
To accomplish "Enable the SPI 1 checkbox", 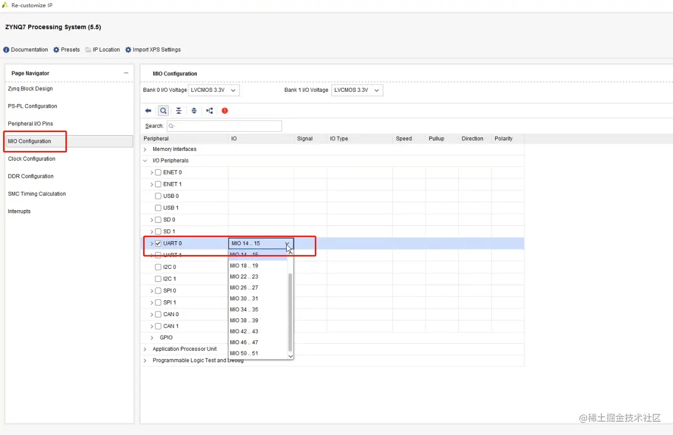I will [158, 302].
